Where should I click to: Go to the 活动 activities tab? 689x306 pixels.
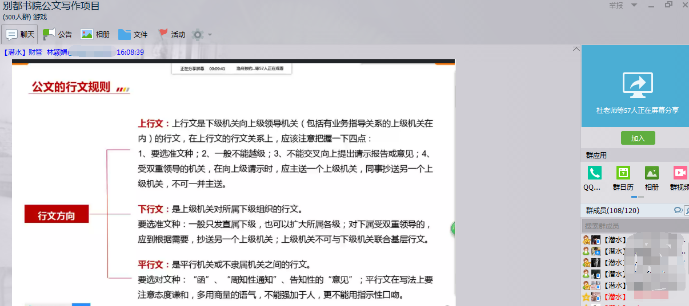(171, 34)
